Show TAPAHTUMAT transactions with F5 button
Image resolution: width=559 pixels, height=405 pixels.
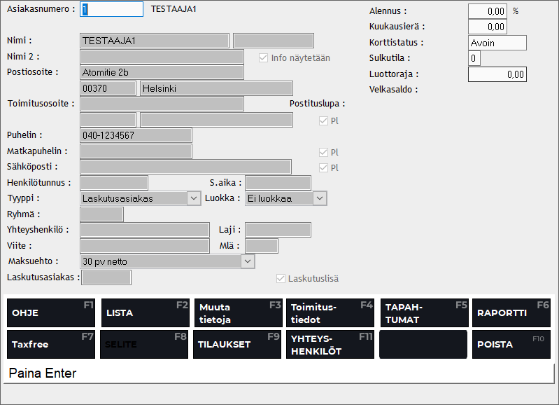click(x=423, y=313)
